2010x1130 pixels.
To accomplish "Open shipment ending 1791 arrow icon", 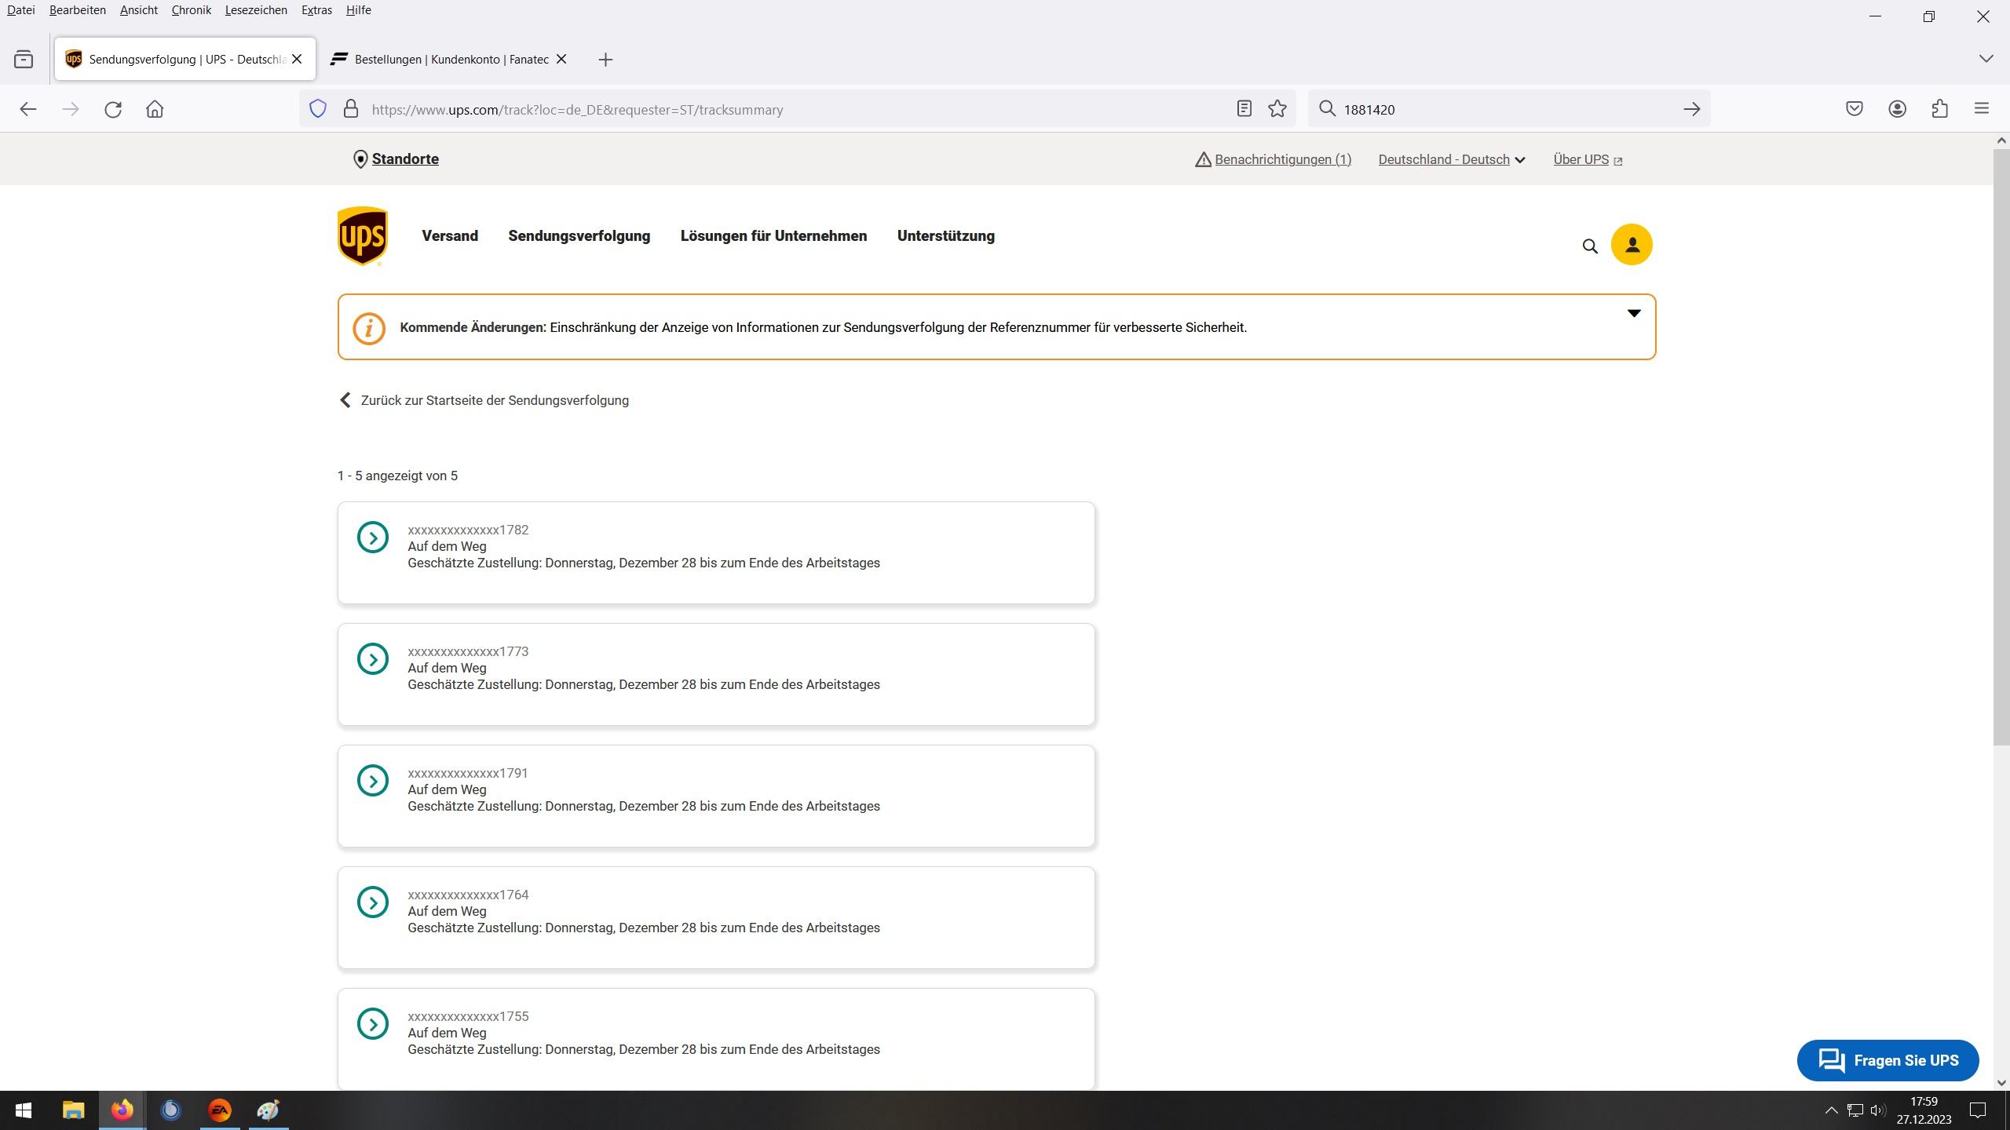I will point(373,781).
